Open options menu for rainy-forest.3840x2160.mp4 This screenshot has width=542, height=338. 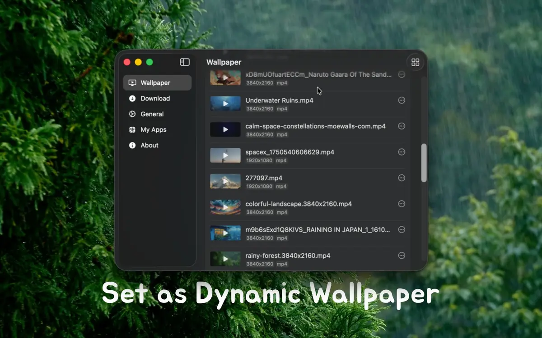(x=402, y=256)
